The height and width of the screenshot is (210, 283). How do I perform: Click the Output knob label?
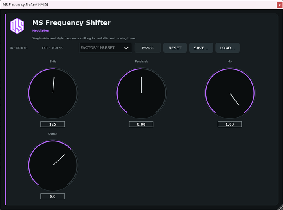(53, 134)
